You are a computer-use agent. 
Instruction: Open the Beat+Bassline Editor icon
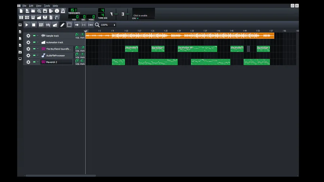click(27, 18)
